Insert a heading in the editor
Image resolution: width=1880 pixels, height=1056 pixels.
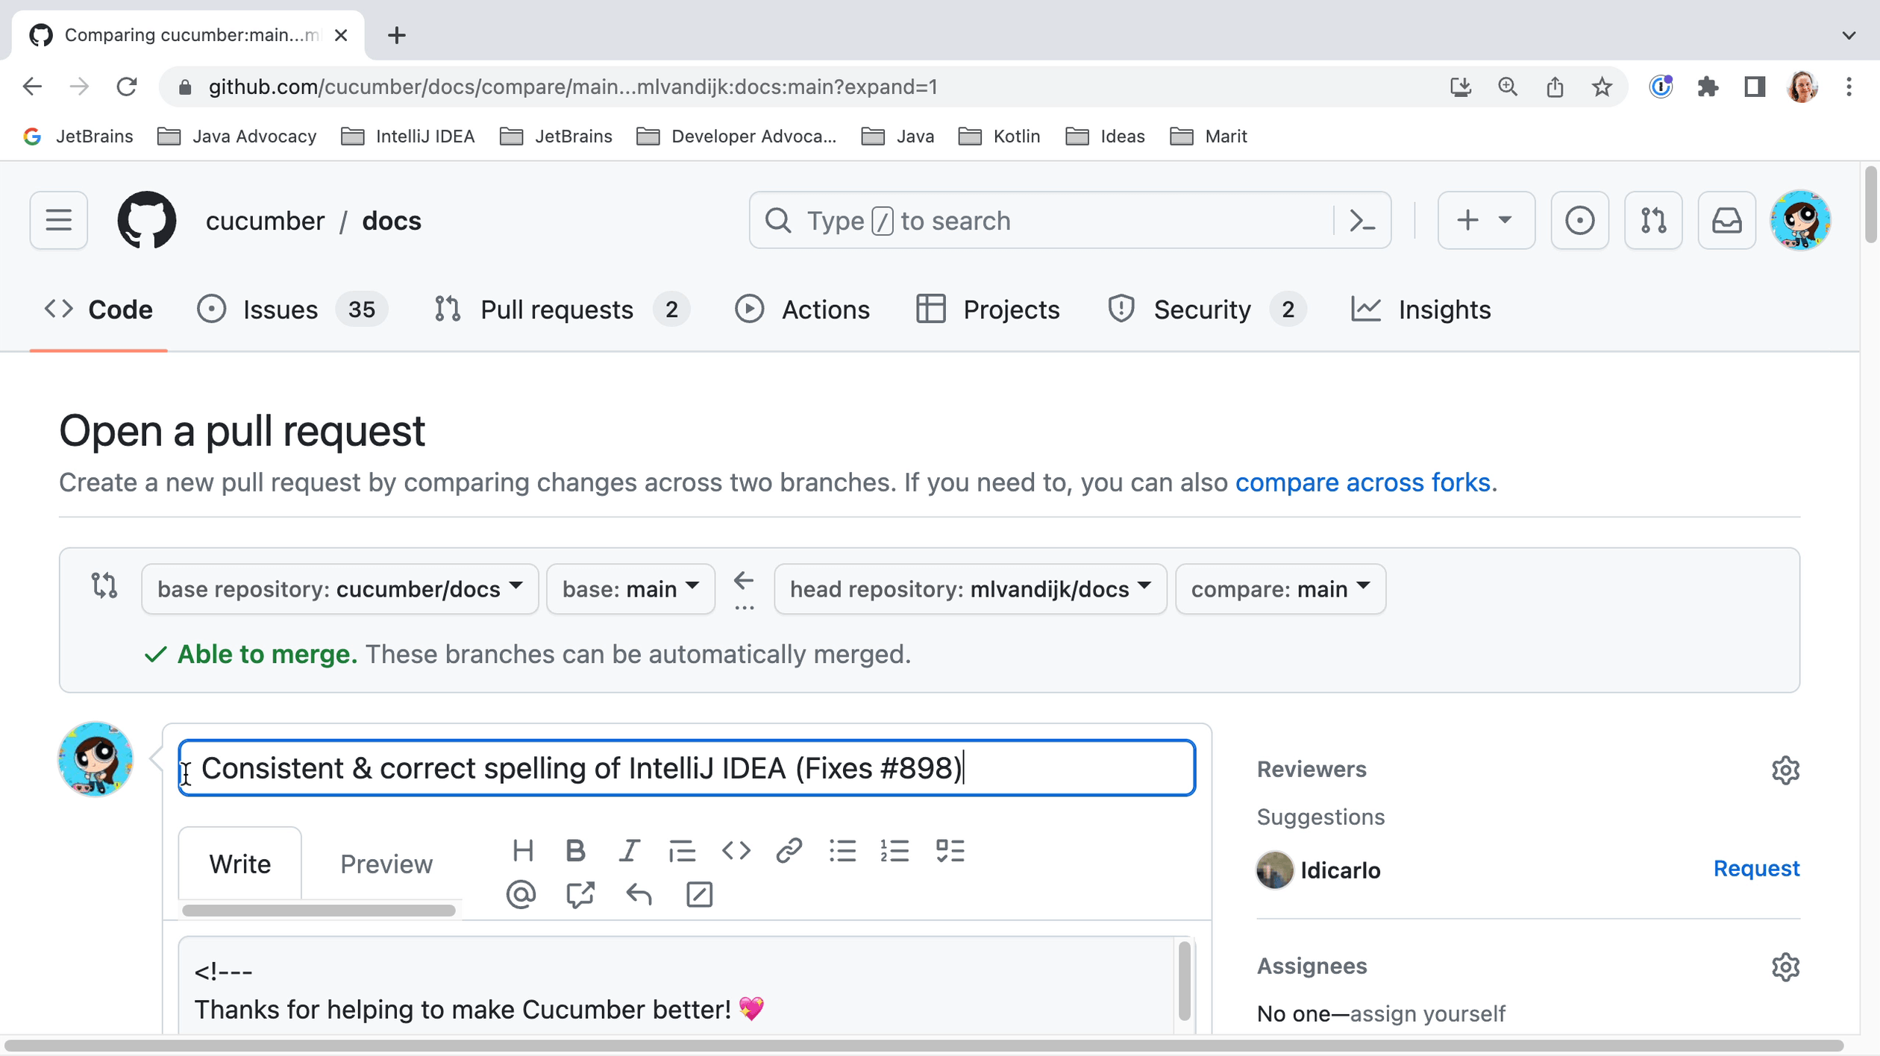coord(523,850)
